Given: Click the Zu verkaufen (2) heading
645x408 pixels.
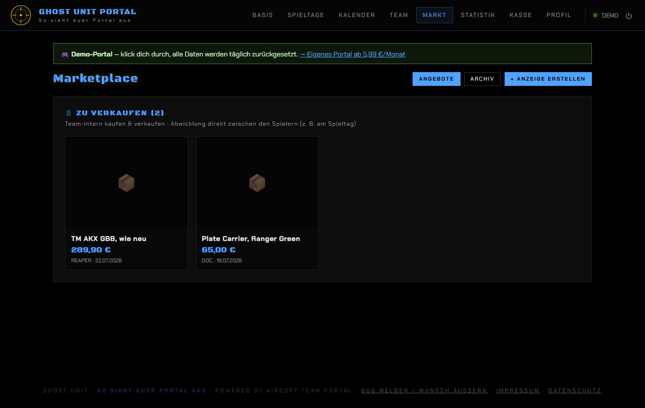Looking at the screenshot, I should tap(120, 113).
